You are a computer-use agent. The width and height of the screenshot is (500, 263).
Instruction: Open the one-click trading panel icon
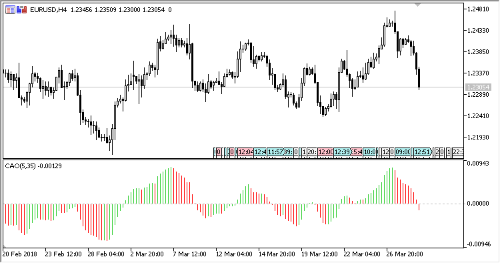pos(22,10)
